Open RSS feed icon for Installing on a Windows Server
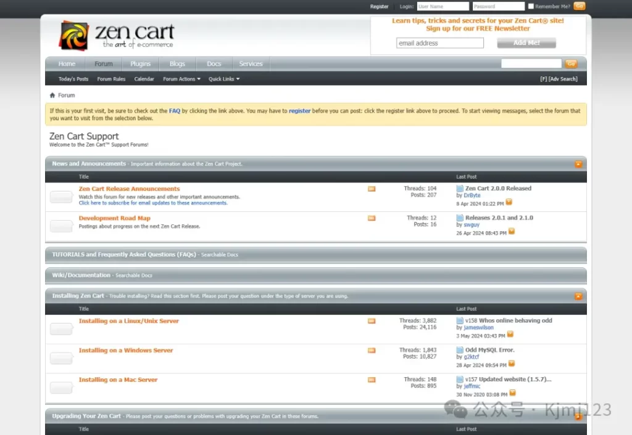The width and height of the screenshot is (632, 435). coord(372,350)
